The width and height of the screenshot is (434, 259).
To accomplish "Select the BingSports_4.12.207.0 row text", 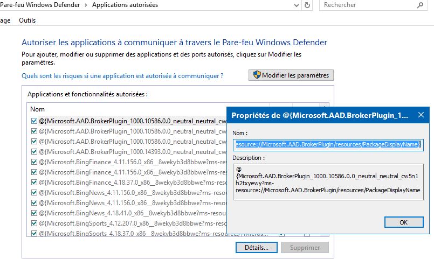I will [x=133, y=223].
